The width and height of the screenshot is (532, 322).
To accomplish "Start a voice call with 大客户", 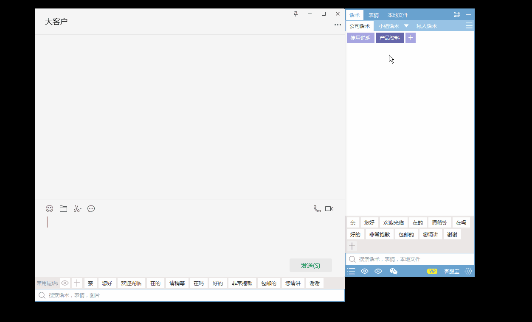I will (317, 208).
